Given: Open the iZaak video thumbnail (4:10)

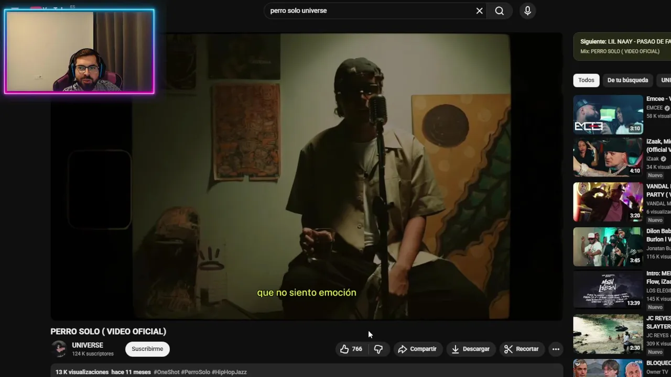Looking at the screenshot, I should (x=608, y=157).
